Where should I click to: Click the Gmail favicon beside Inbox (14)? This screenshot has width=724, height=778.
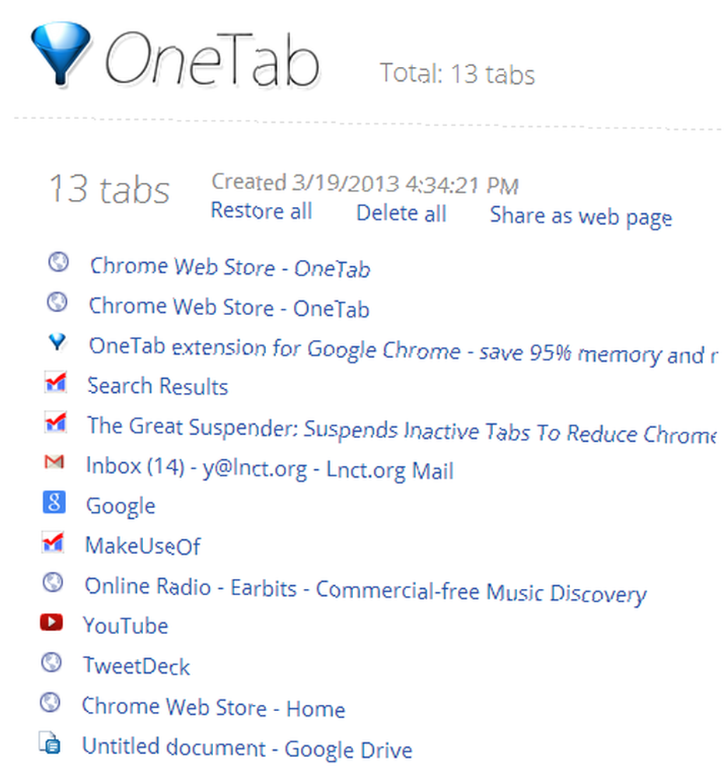coord(54,462)
